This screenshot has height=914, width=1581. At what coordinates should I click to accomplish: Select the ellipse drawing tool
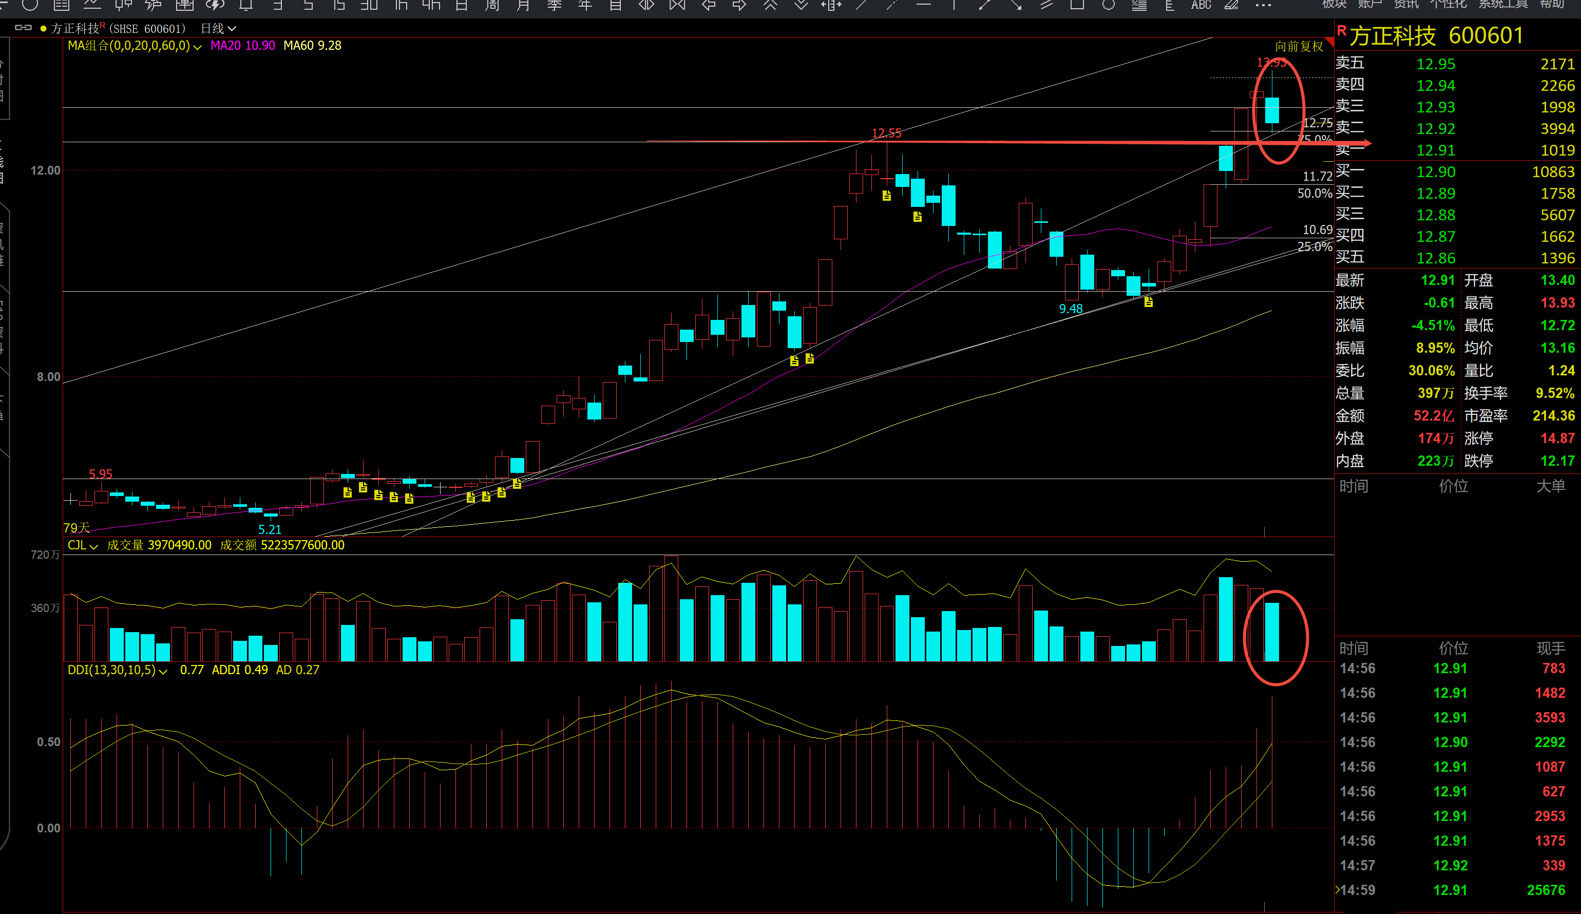pos(1109,5)
